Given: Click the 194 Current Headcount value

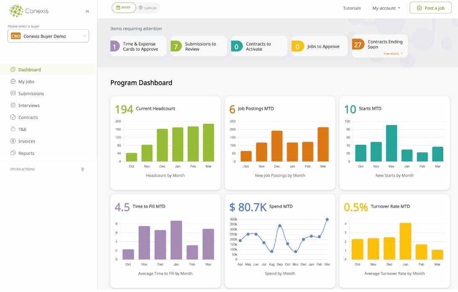Looking at the screenshot, I should [124, 109].
